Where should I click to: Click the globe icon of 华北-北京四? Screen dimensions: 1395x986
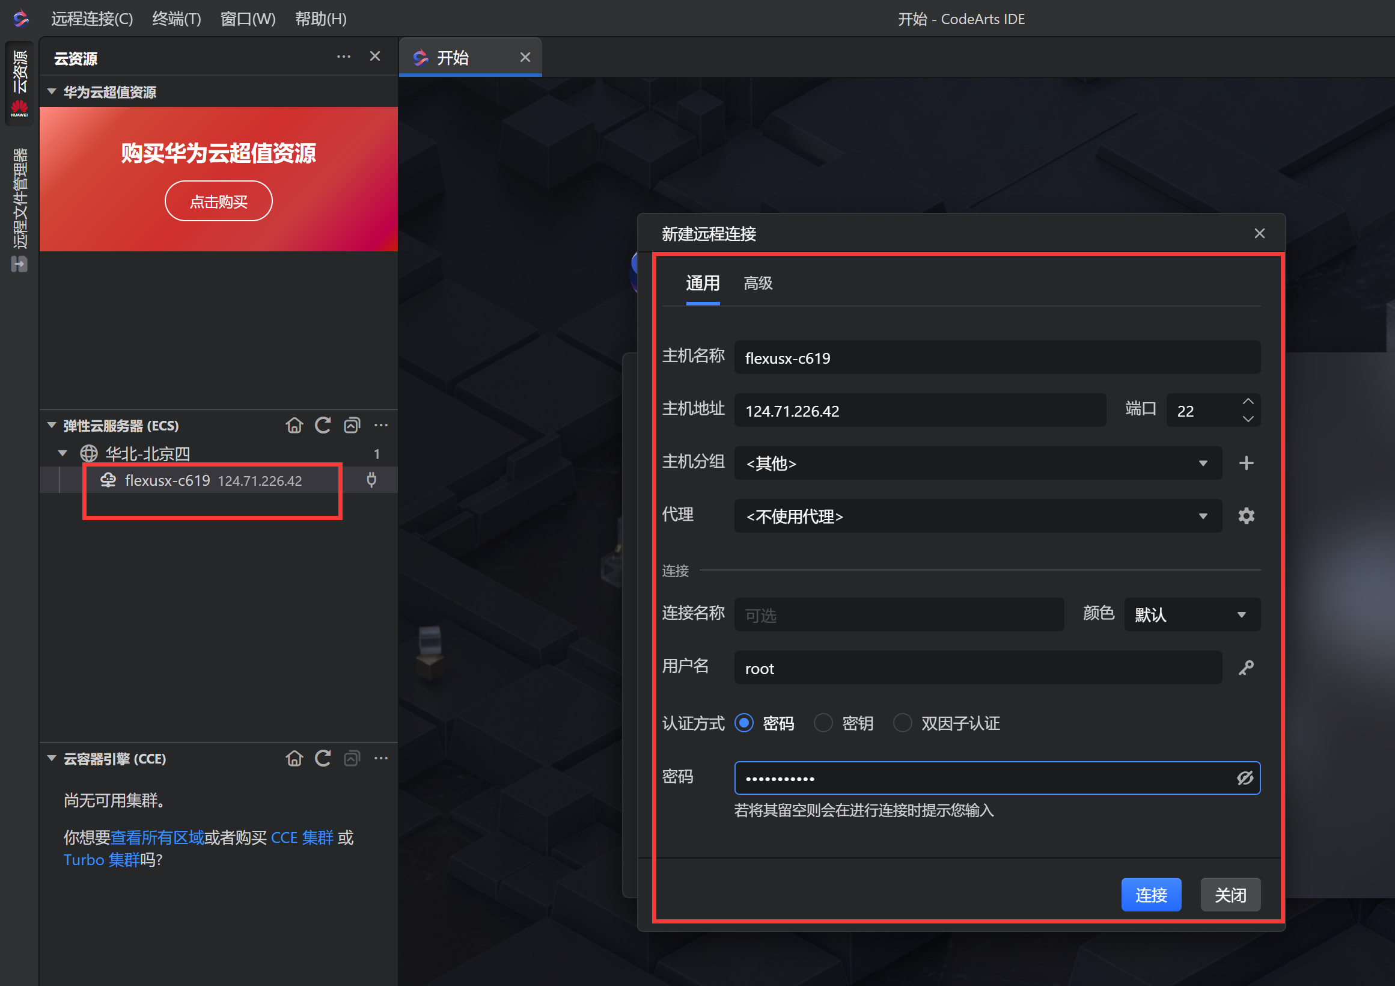(x=90, y=453)
